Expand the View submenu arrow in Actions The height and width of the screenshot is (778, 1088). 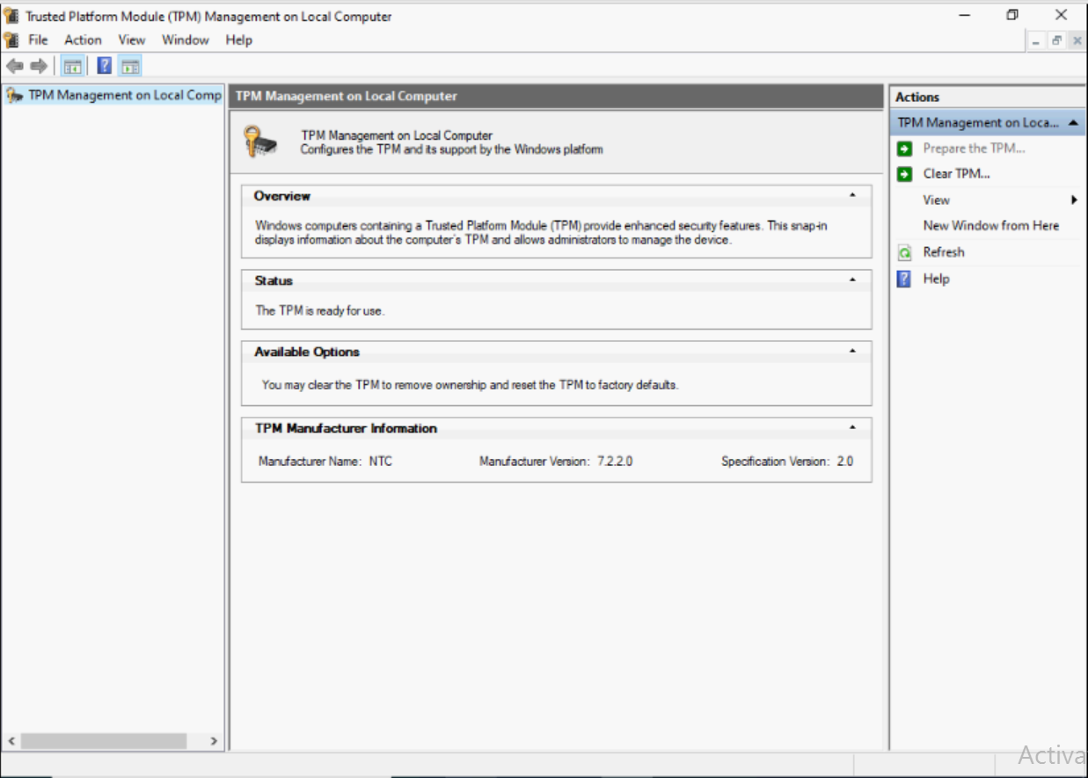click(x=1074, y=200)
